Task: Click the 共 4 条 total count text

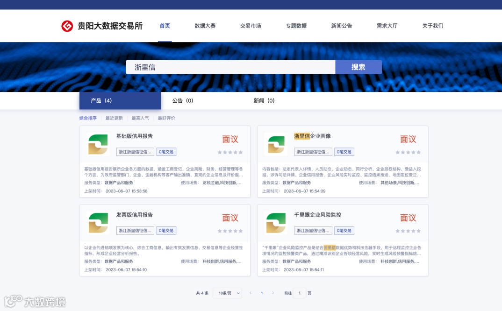Action: coord(202,293)
